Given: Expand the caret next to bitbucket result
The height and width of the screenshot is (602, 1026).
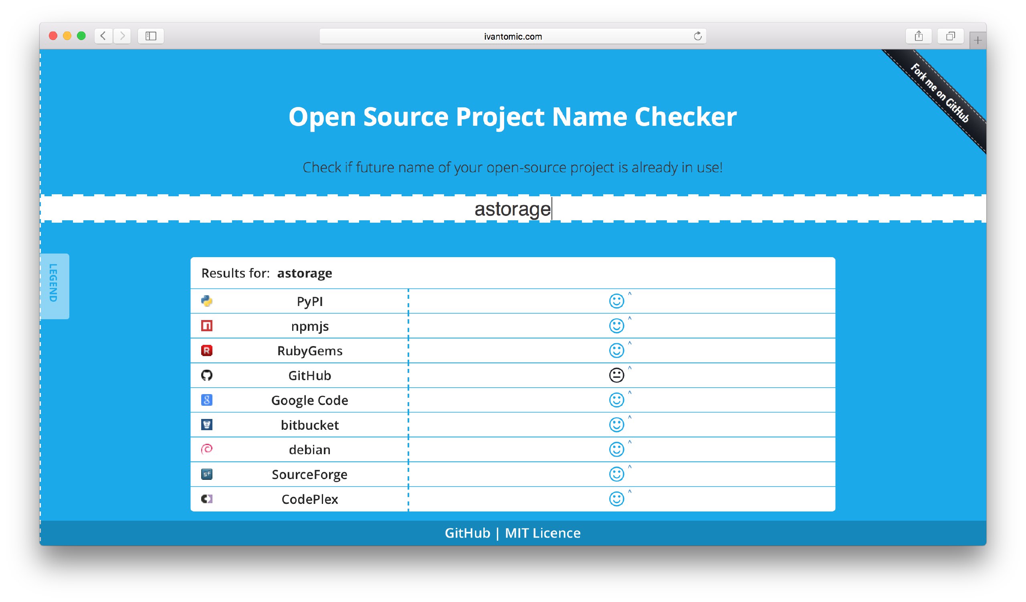Looking at the screenshot, I should [630, 417].
